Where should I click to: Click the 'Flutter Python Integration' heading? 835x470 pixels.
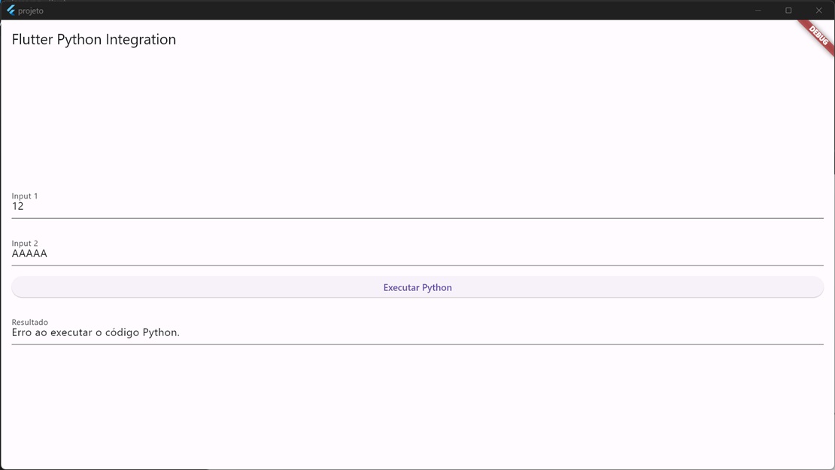point(94,39)
